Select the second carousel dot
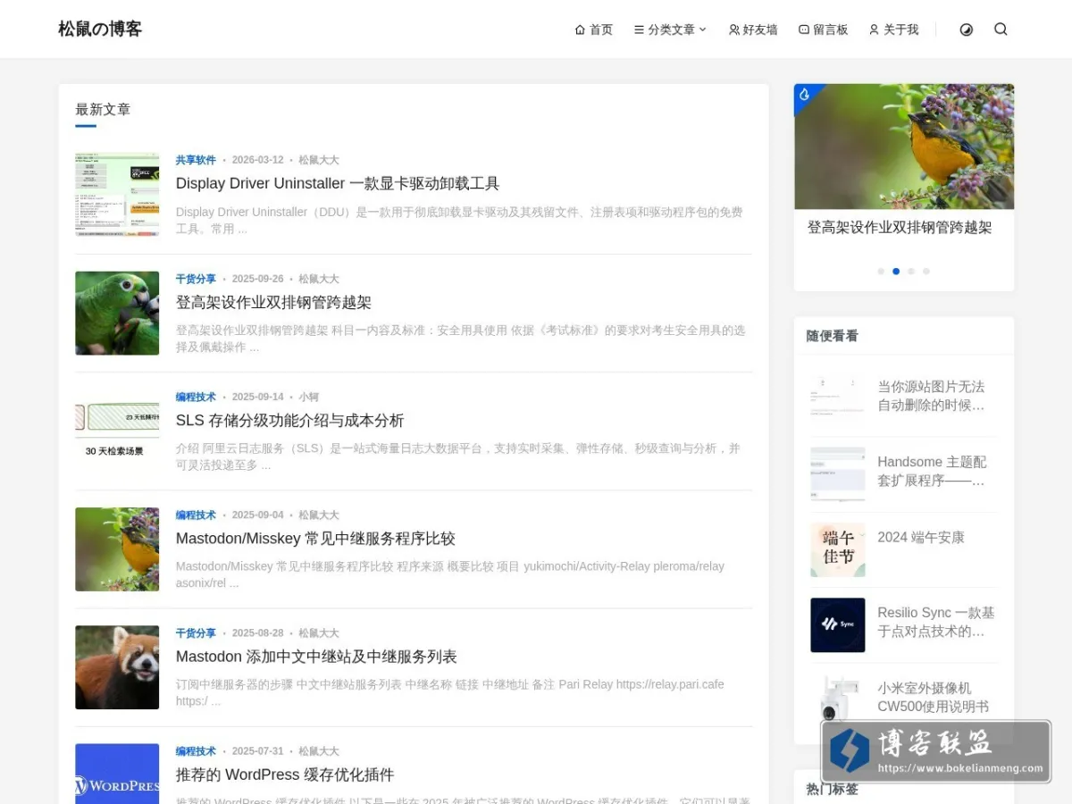The height and width of the screenshot is (804, 1072). coord(896,271)
